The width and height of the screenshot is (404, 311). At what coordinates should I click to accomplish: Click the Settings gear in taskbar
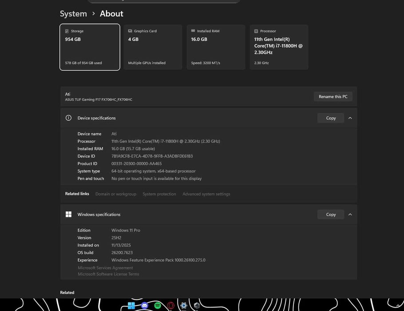pos(184,306)
